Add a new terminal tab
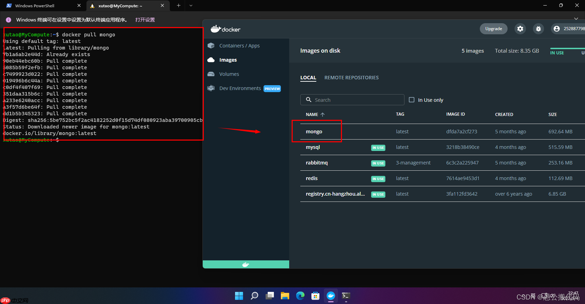 (178, 6)
